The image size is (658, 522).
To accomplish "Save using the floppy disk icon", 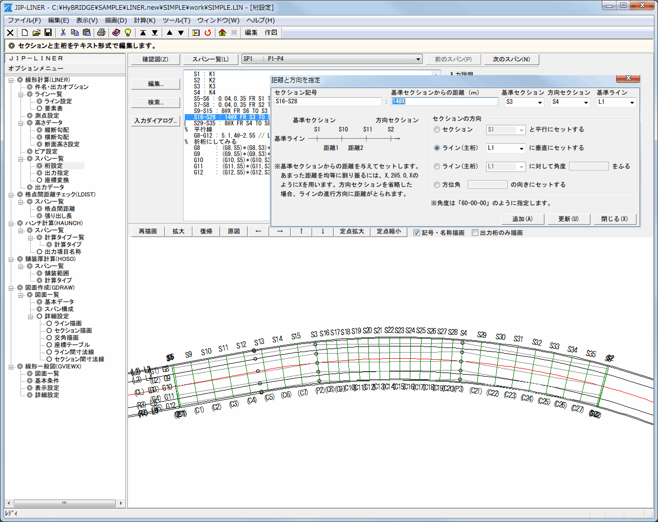I will coord(48,33).
